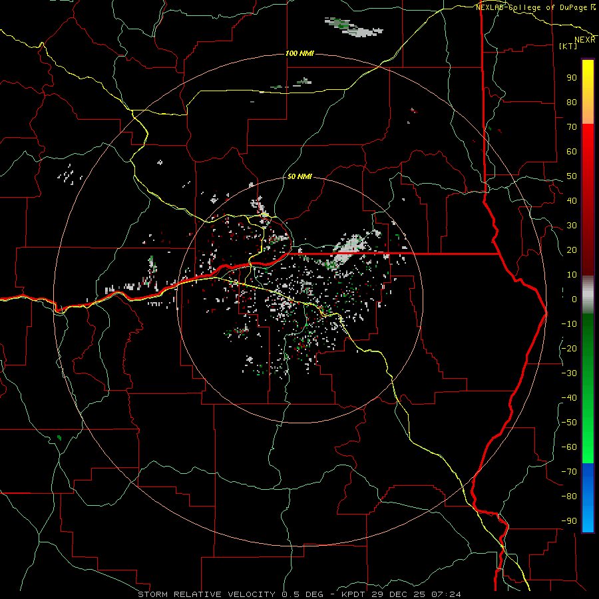The height and width of the screenshot is (599, 599).
Task: Click the -50 value on the velocity scale
Action: coord(569,423)
